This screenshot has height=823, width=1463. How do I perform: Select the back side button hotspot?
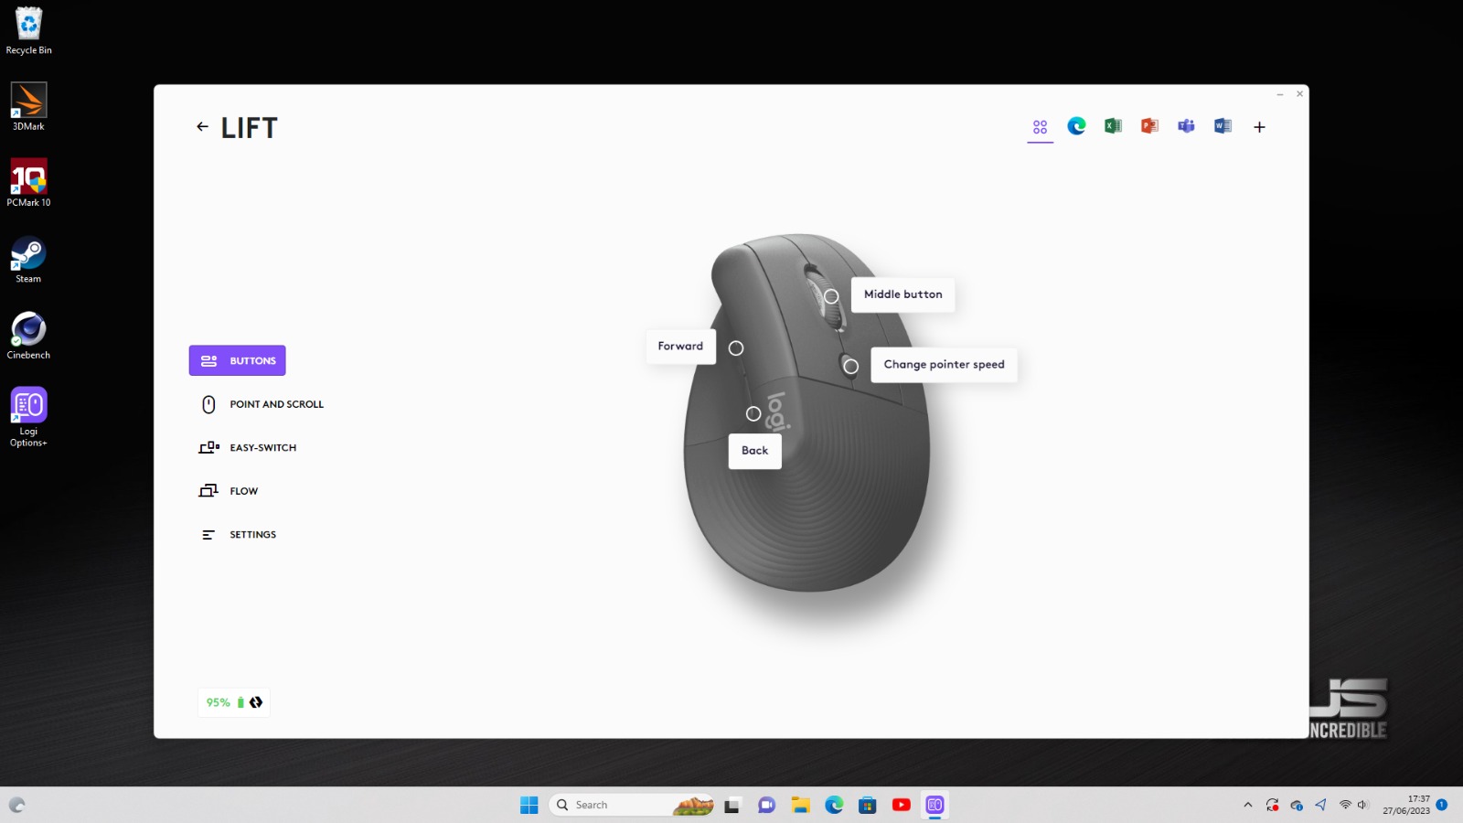tap(753, 414)
